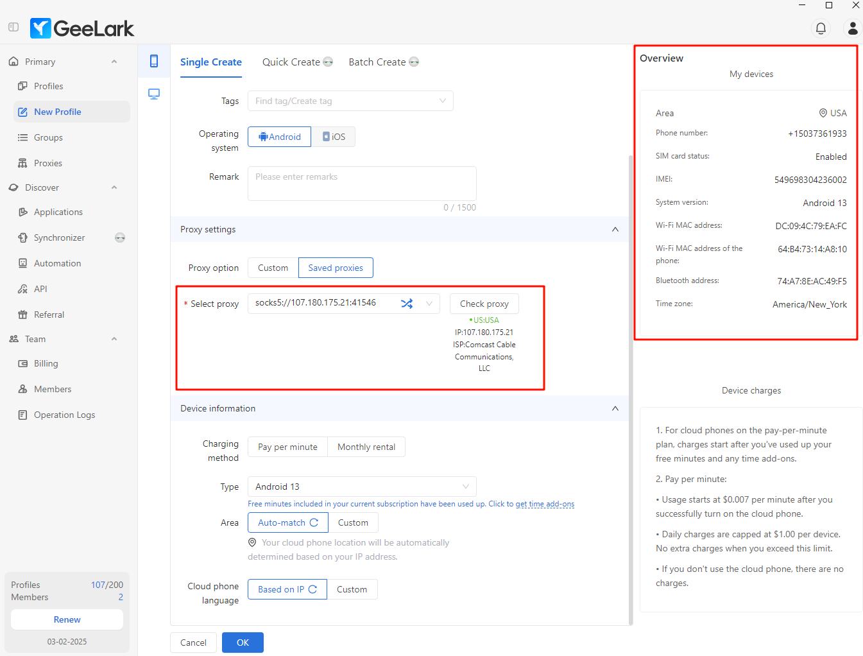863x656 pixels.
Task: Select Custom cloud phone language option
Action: tap(352, 589)
